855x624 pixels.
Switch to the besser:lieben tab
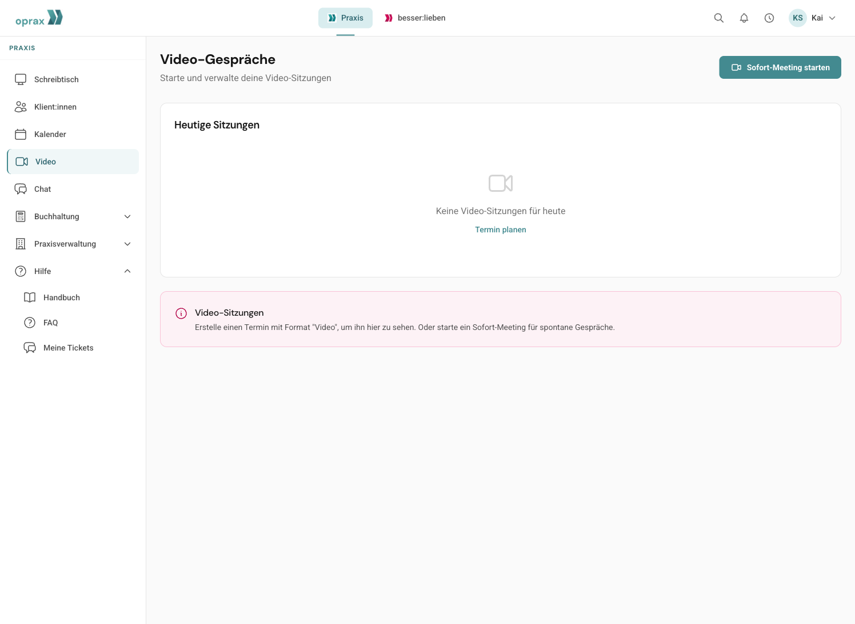click(x=415, y=18)
